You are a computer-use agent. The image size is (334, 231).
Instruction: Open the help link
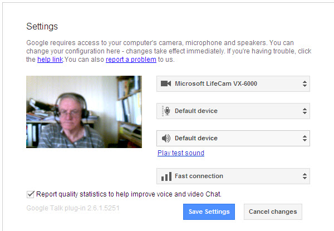(50, 60)
